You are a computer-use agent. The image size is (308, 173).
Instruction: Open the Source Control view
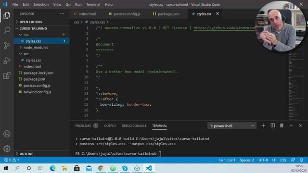[7, 46]
